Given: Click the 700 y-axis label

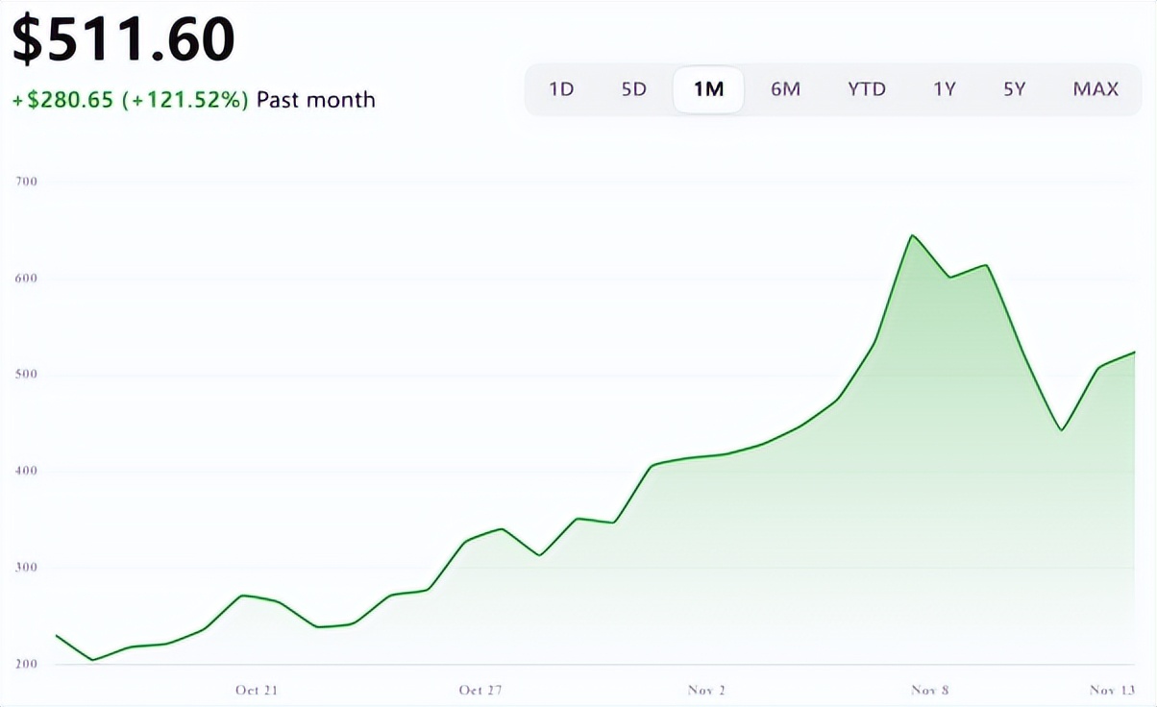Looking at the screenshot, I should (26, 182).
